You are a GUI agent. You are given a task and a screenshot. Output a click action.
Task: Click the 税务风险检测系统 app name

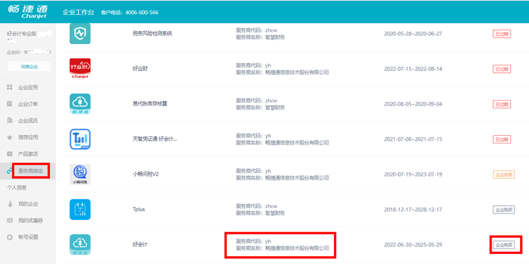tap(153, 34)
